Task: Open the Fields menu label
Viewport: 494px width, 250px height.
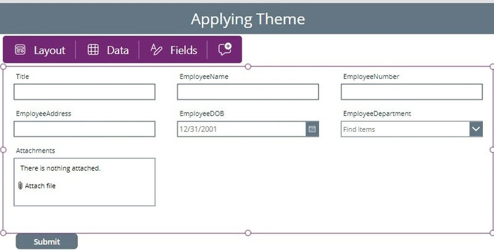Action: pyautogui.click(x=183, y=50)
